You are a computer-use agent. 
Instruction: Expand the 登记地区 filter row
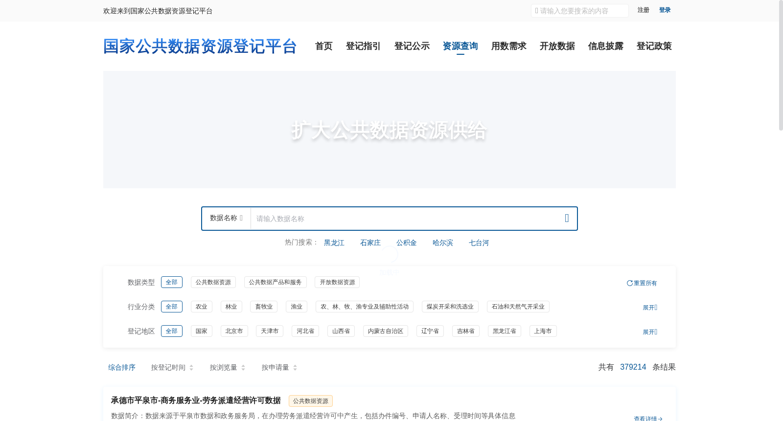650,332
